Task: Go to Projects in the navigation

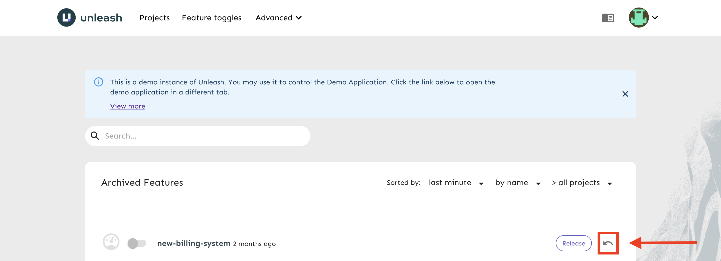Action: coord(154,18)
